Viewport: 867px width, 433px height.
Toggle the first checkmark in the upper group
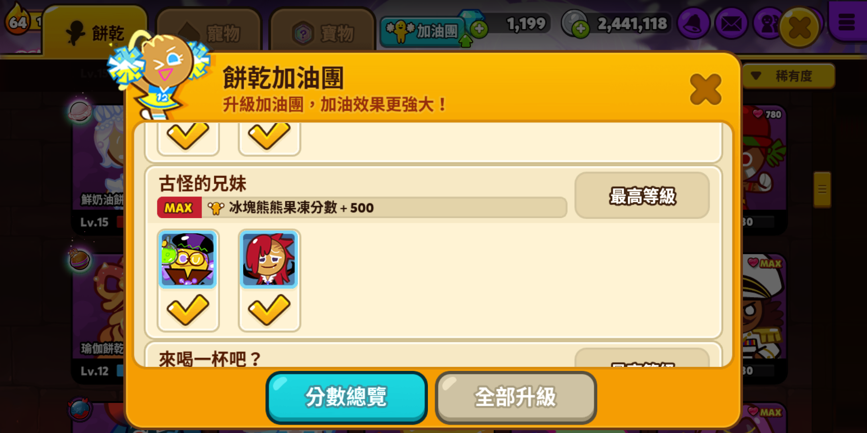[x=188, y=136]
